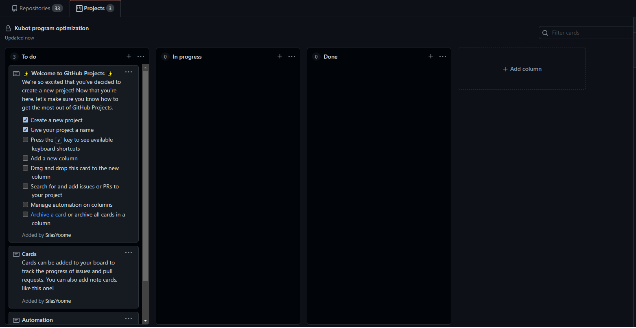Open the Welcome to GitHub Projects card menu
The height and width of the screenshot is (328, 636).
(x=129, y=72)
